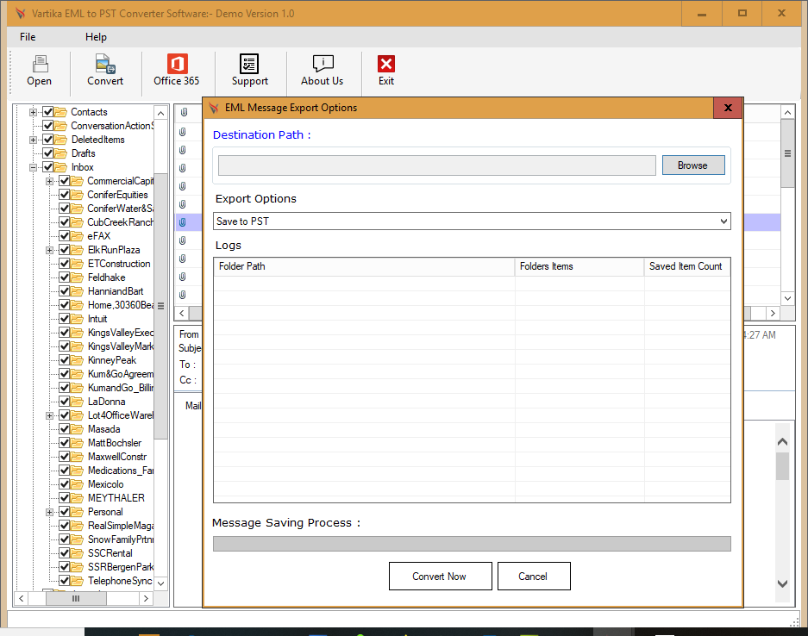Click the folder tree horizontal scrollbar thumb
This screenshot has width=808, height=636.
[x=76, y=598]
